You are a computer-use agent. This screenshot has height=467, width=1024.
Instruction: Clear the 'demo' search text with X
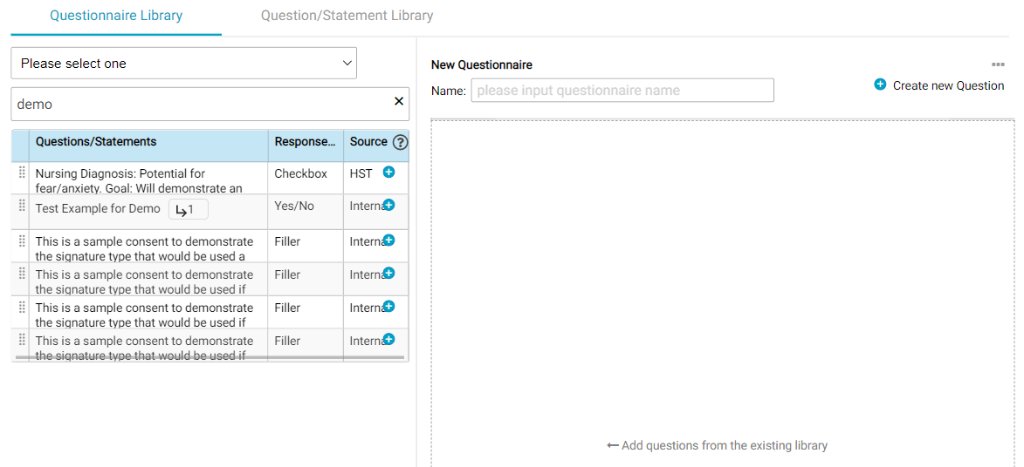tap(399, 102)
